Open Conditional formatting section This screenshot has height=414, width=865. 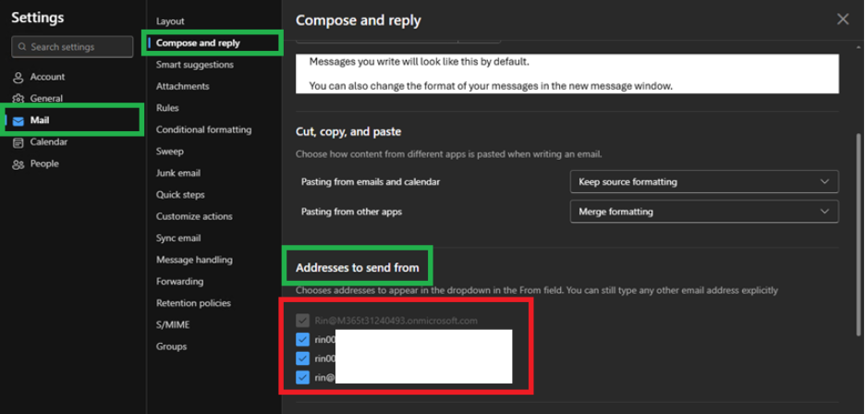point(203,129)
